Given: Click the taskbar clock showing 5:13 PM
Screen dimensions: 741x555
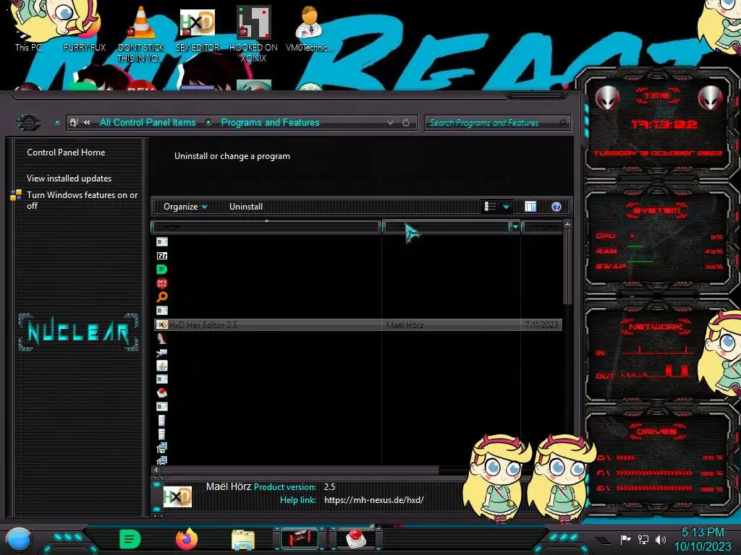Looking at the screenshot, I should (x=702, y=539).
